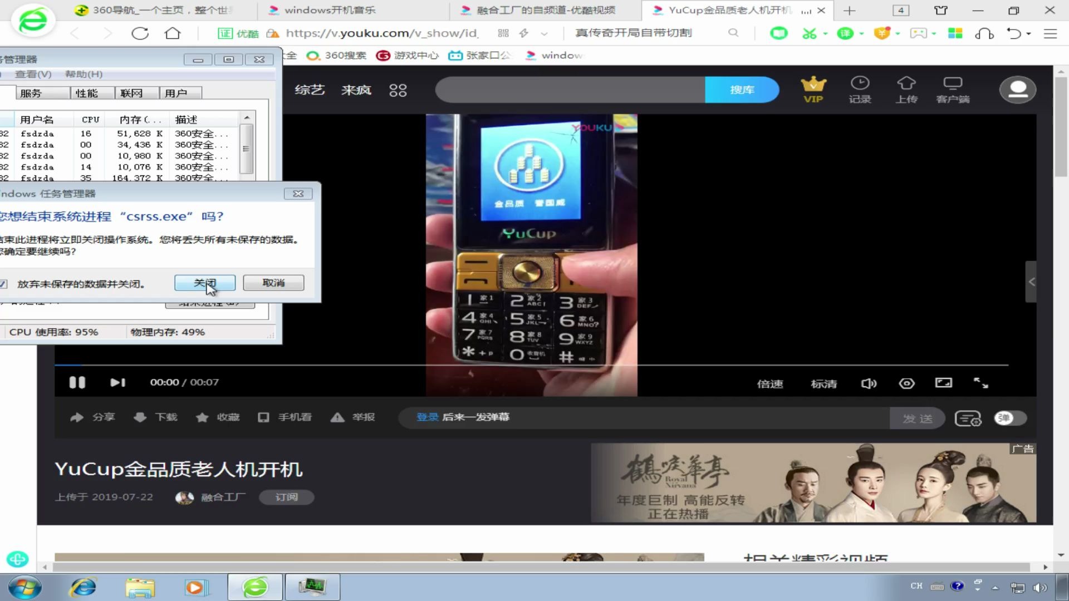Screen dimensions: 1069x601
Task: Toggle the eye-shaped viewing mode icon
Action: pos(906,383)
